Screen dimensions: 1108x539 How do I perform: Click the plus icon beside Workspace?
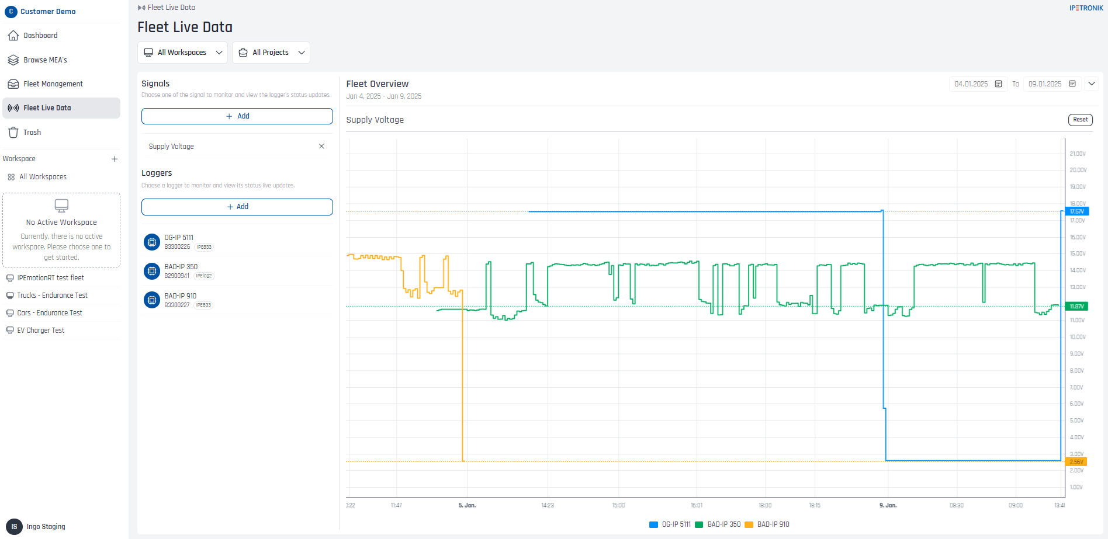(x=115, y=159)
